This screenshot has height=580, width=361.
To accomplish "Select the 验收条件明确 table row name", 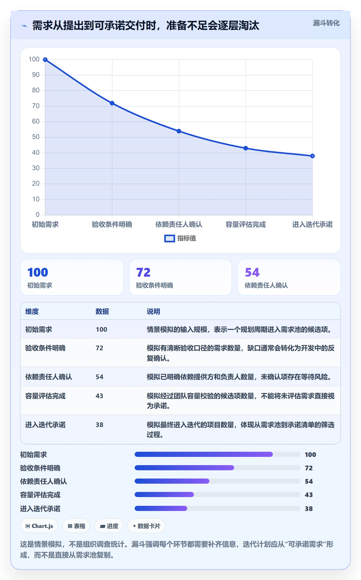I will (45, 348).
